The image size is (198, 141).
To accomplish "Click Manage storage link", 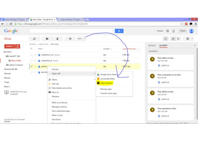I will (x=7, y=121).
